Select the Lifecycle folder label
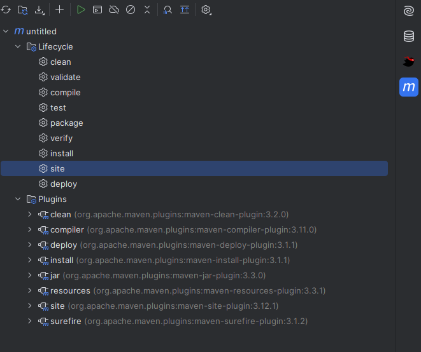 pos(55,46)
